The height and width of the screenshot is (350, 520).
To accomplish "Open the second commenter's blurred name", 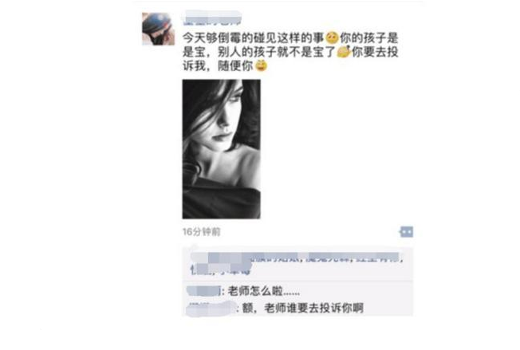I will 211,309.
